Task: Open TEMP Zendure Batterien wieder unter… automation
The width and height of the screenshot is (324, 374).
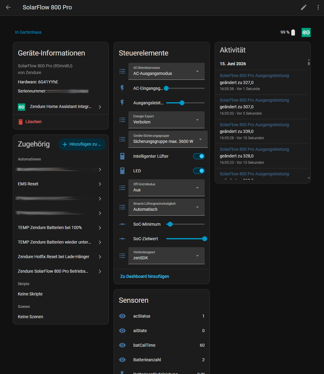Action: point(61,242)
